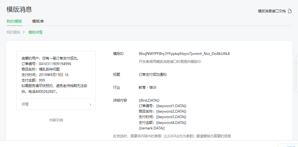This screenshot has width=298, height=147.
Task: Click the 支付金额：{{keyword4.DATA}} line
Action: (163, 122)
